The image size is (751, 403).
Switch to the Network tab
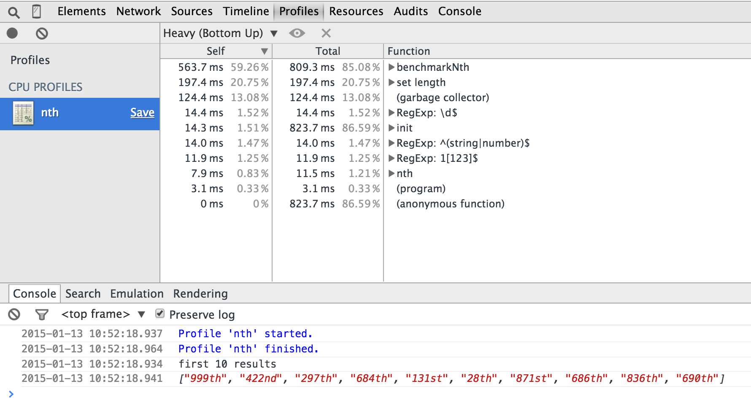pos(138,11)
